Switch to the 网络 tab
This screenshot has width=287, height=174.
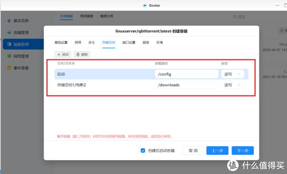78,43
